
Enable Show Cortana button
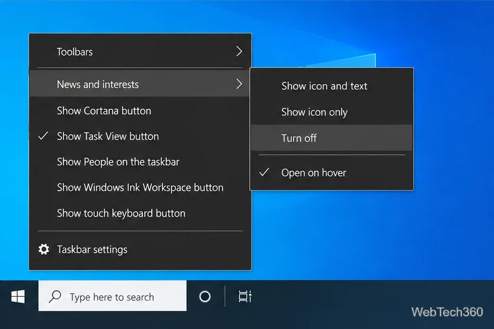[140, 111]
